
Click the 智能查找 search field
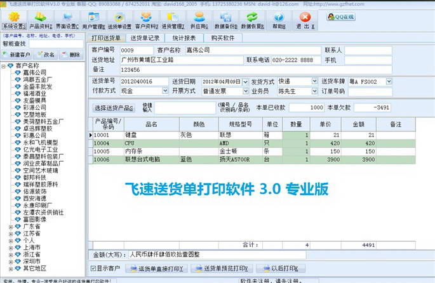(56, 44)
